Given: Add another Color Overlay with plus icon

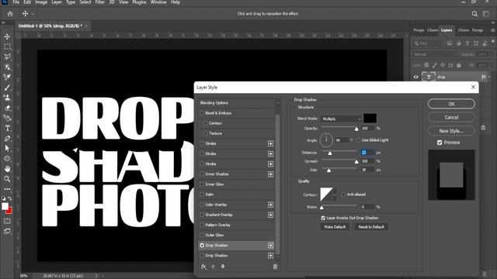Looking at the screenshot, I should pos(270,205).
